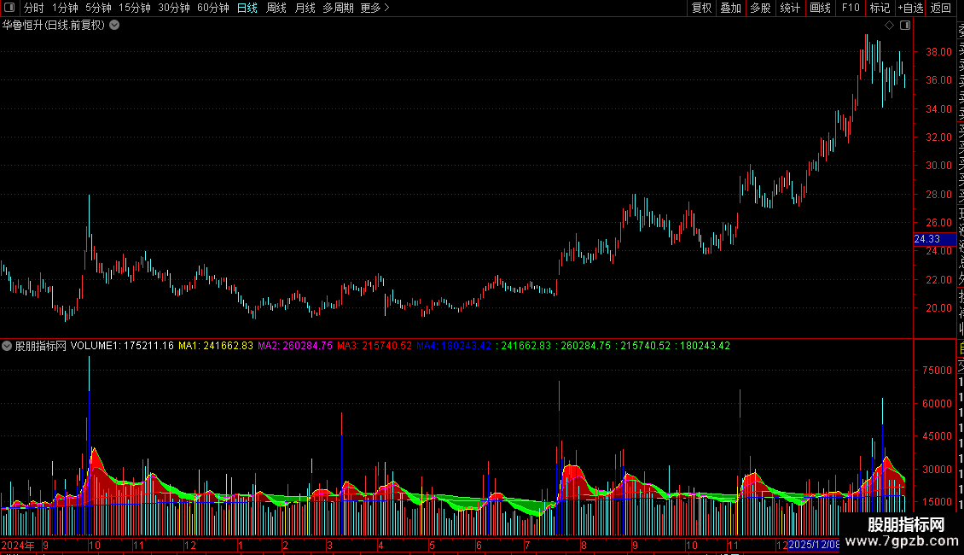Image resolution: width=964 pixels, height=555 pixels.
Task: Select the 15分钟 period tab
Action: [135, 8]
